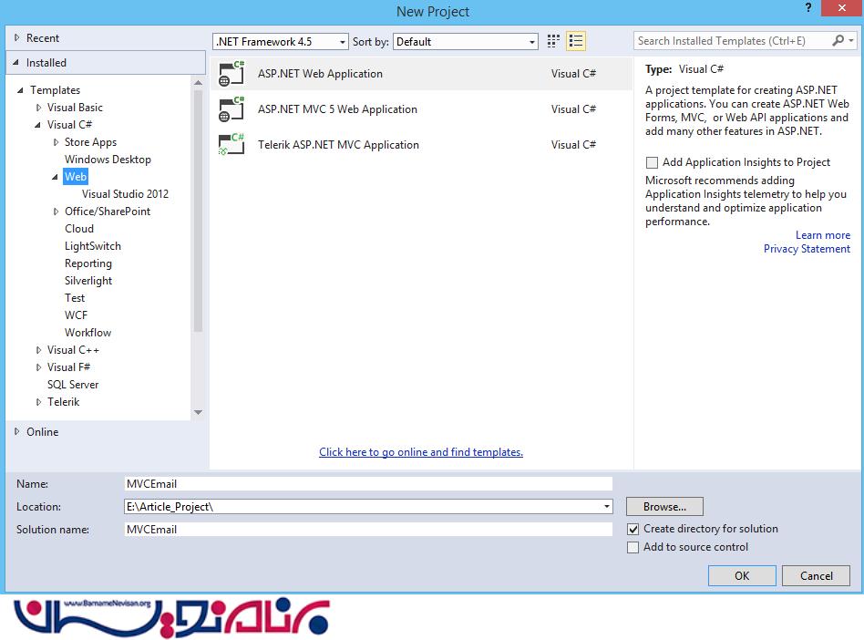Expand the Online templates section
This screenshot has width=864, height=640.
[17, 432]
